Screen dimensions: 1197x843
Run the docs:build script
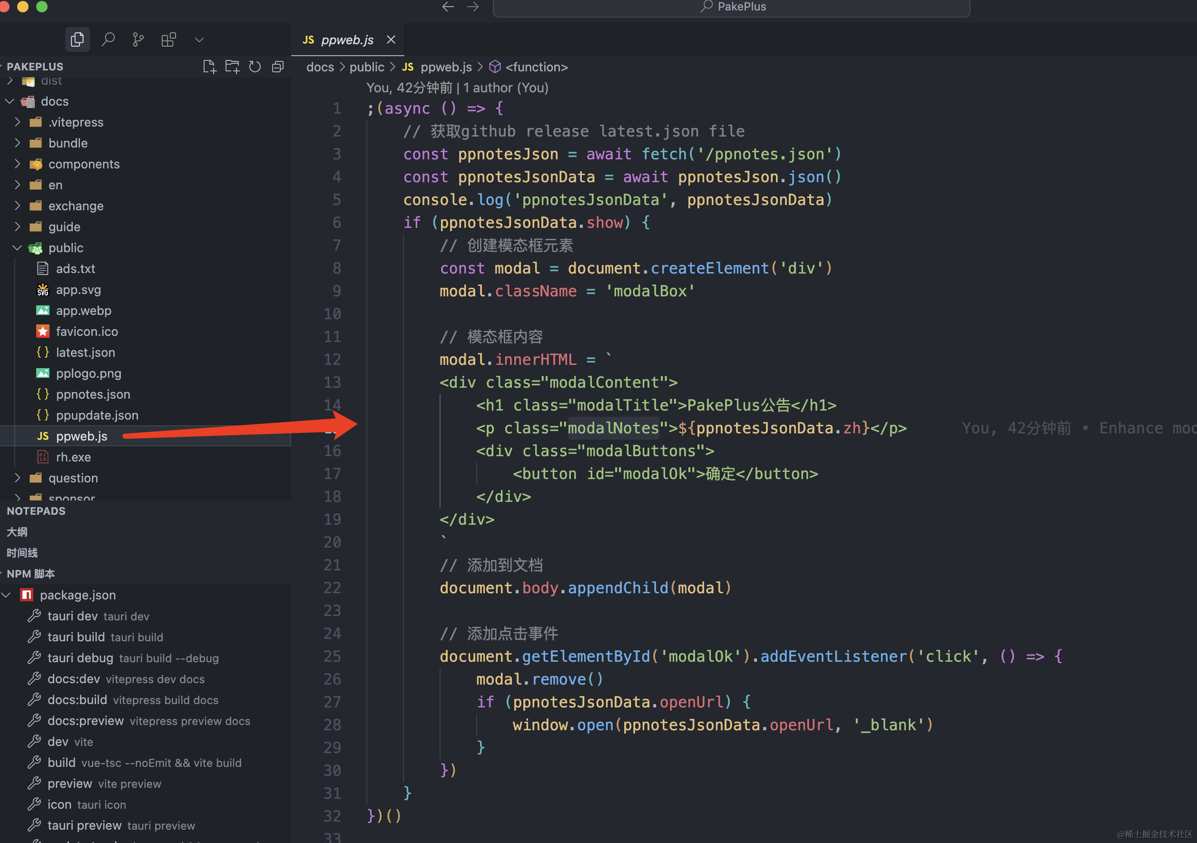(77, 700)
